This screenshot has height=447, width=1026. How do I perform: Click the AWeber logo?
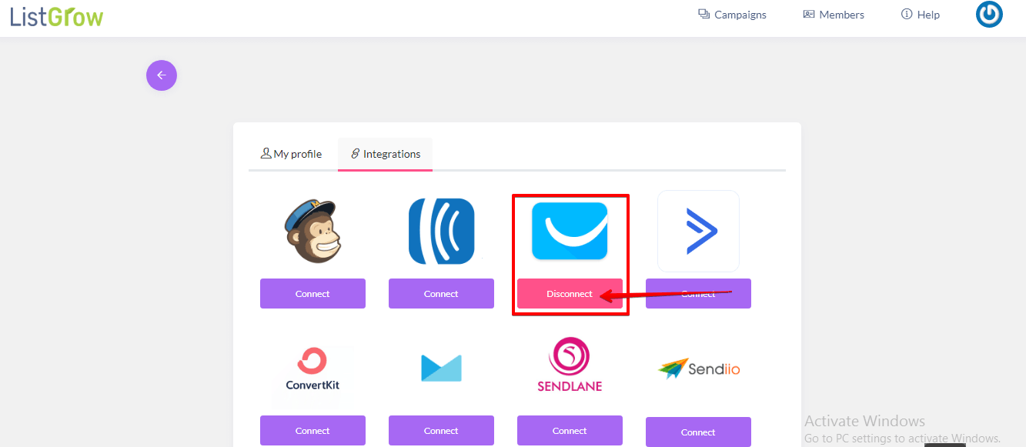(x=441, y=232)
